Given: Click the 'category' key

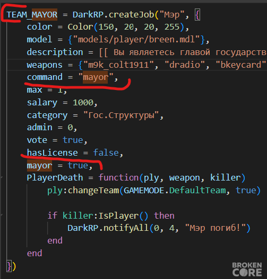Looking at the screenshot, I should pos(47,115).
